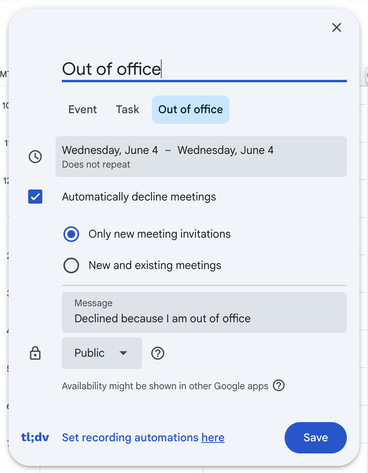Switch to the Event tab
Screen dimensions: 368x473
82,110
